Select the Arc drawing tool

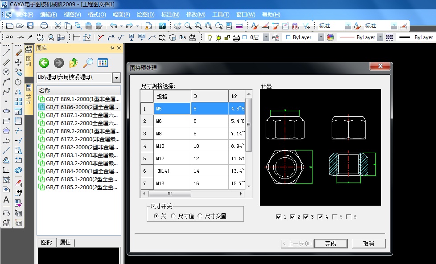6,82
